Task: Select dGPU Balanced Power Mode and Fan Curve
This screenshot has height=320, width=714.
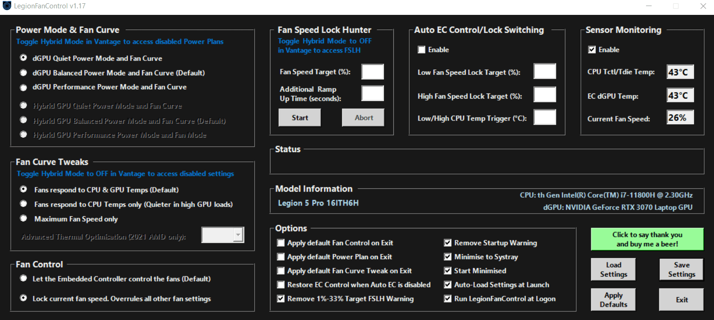Action: click(x=23, y=73)
